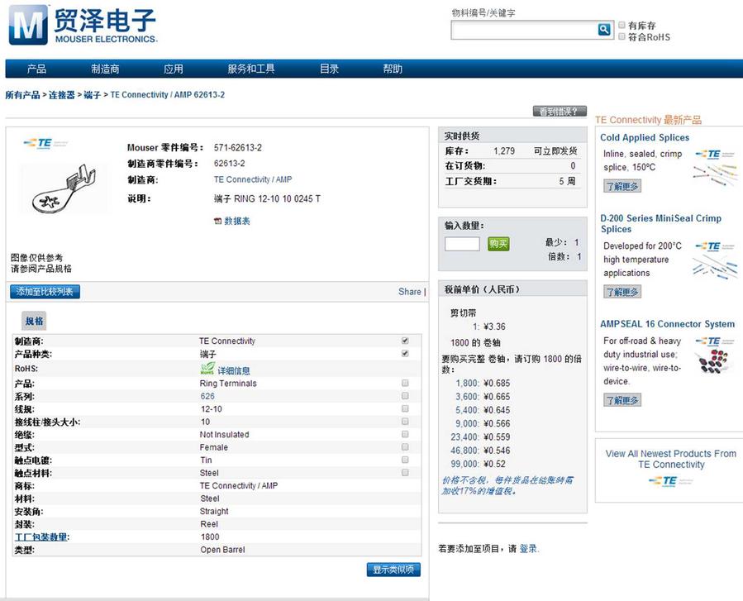Open the 制造商 menu
The height and width of the screenshot is (601, 743).
pyautogui.click(x=105, y=69)
